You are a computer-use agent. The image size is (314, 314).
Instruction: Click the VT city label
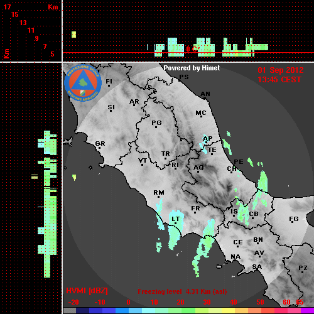click(143, 161)
